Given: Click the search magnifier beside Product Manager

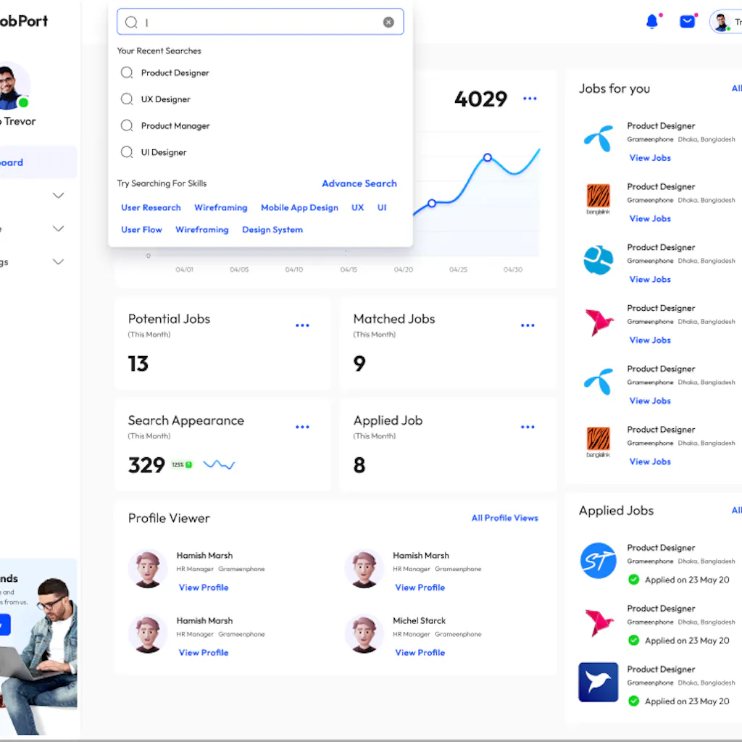Looking at the screenshot, I should pyautogui.click(x=127, y=126).
